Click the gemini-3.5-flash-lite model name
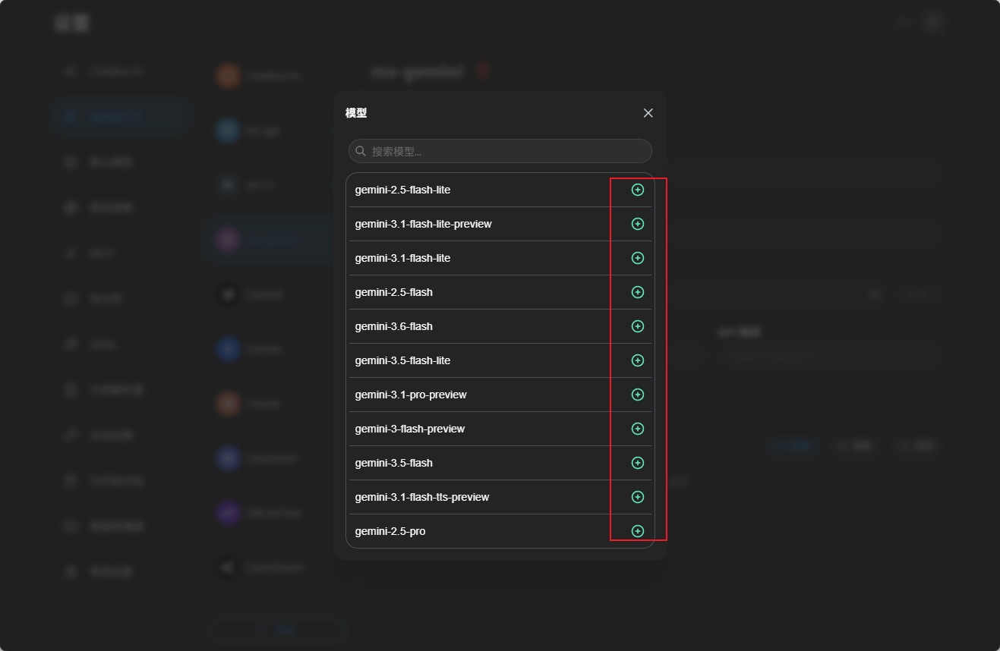The height and width of the screenshot is (651, 1000). click(x=402, y=360)
